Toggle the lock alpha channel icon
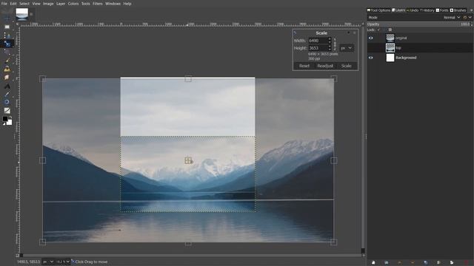 coord(390,30)
